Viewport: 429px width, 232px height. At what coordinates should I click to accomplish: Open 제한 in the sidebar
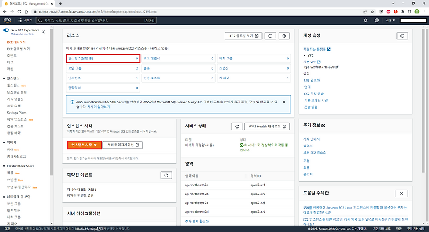(x=10, y=69)
